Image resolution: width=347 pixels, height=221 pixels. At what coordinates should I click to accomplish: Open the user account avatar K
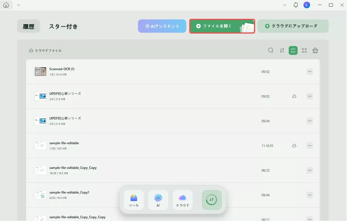[x=306, y=5]
